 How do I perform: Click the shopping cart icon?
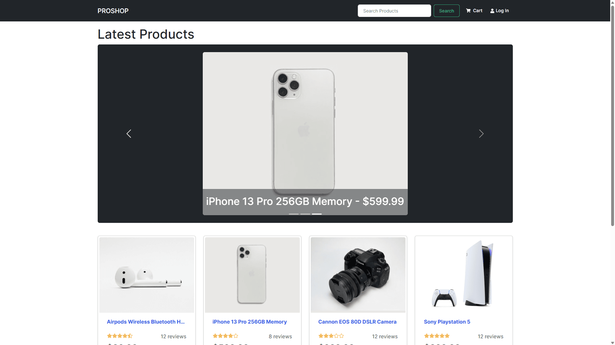pos(468,11)
